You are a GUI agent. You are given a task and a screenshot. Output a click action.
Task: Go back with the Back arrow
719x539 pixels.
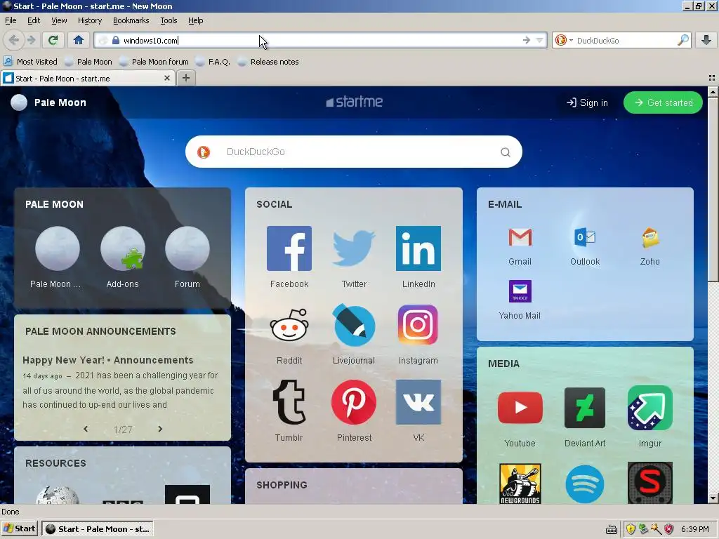pyautogui.click(x=14, y=40)
